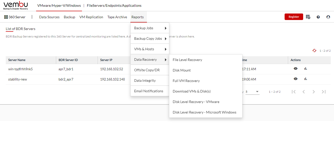The height and width of the screenshot is (151, 334).
Task: Choose Data Recovery menu entry
Action: (x=150, y=59)
